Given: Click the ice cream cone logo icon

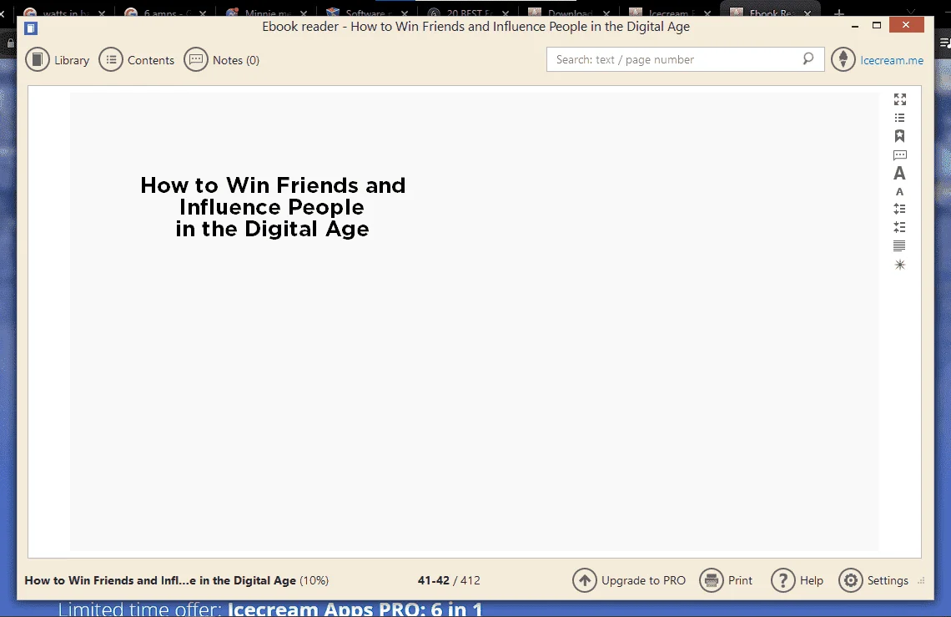Looking at the screenshot, I should (843, 59).
